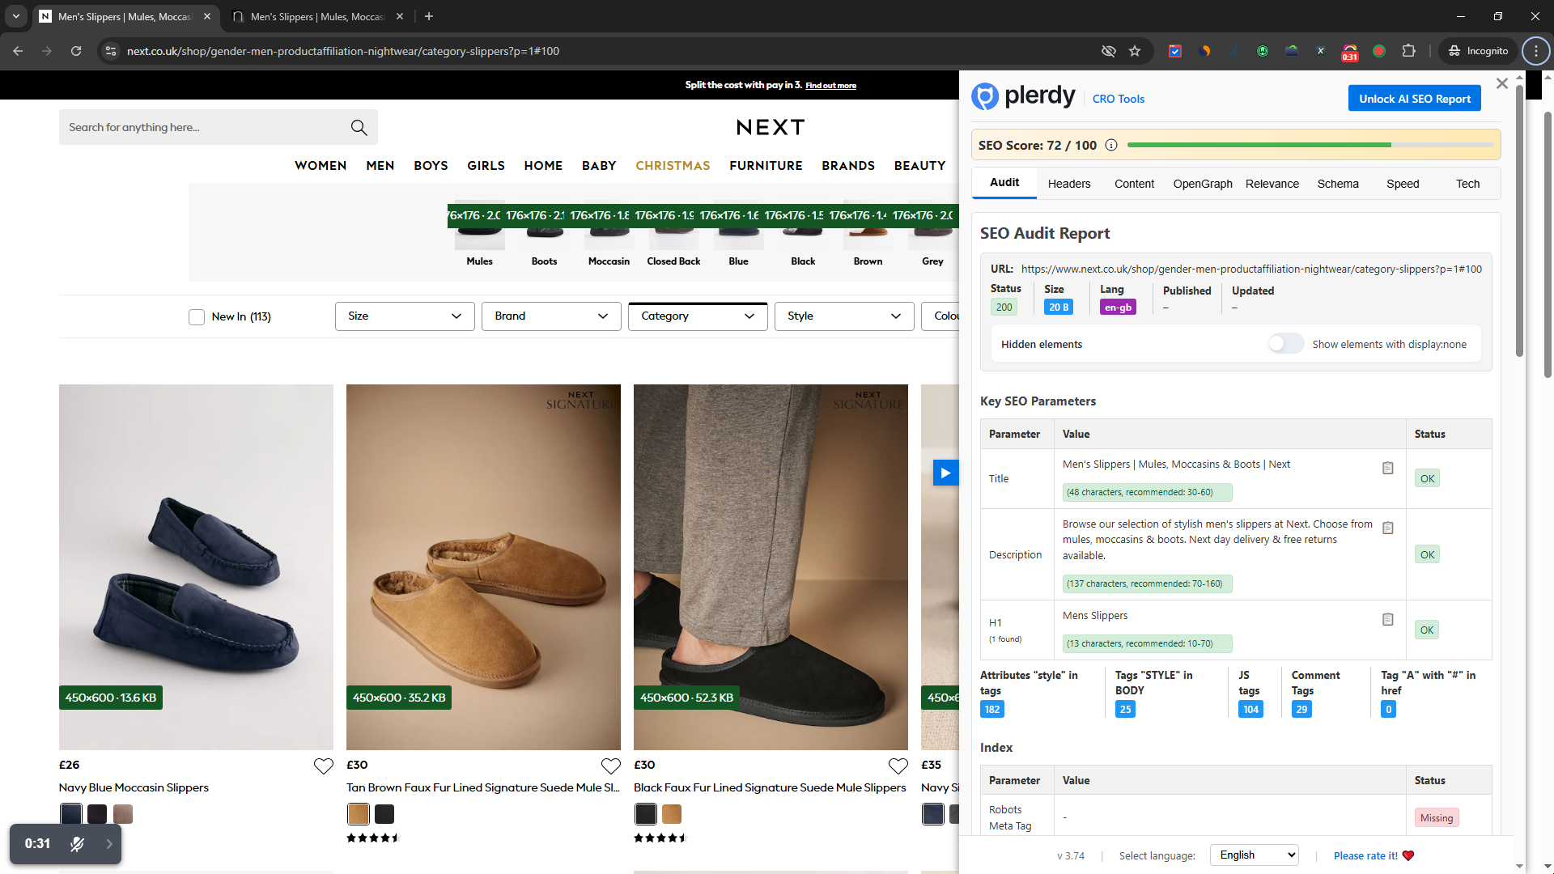Image resolution: width=1554 pixels, height=874 pixels.
Task: Open the Chrome extensions puzzle icon
Action: pos(1408,51)
